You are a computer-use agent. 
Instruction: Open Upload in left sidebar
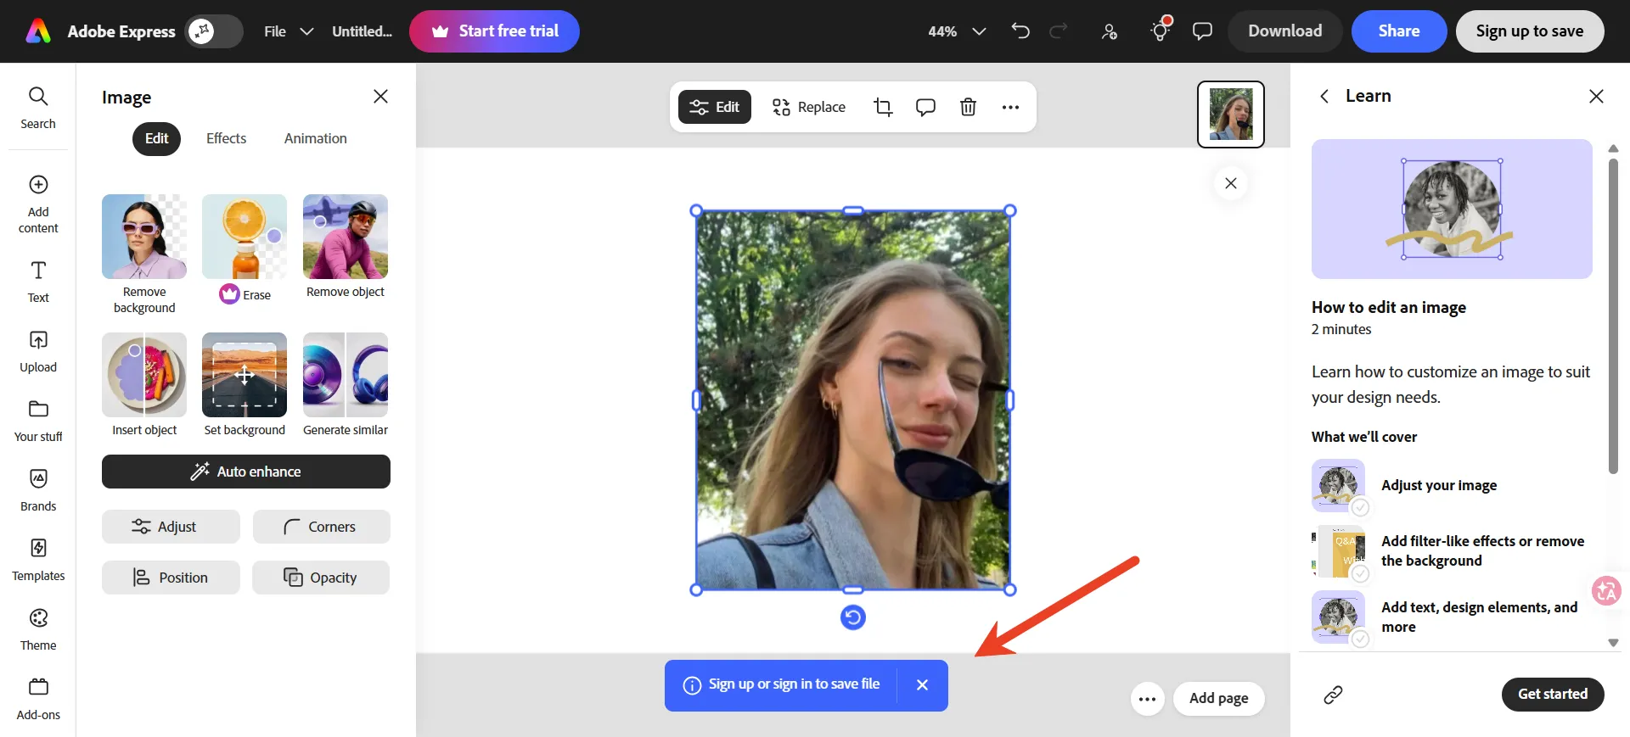(x=38, y=352)
